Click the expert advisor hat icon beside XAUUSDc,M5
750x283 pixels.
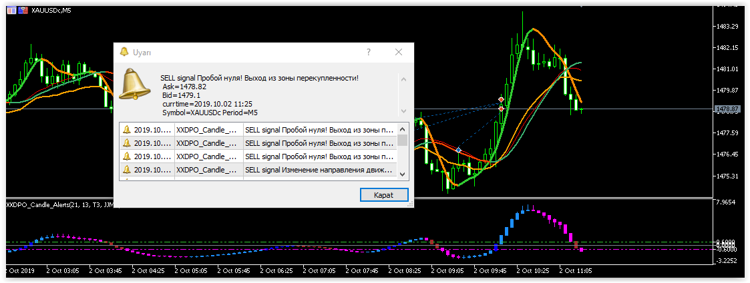coord(23,11)
